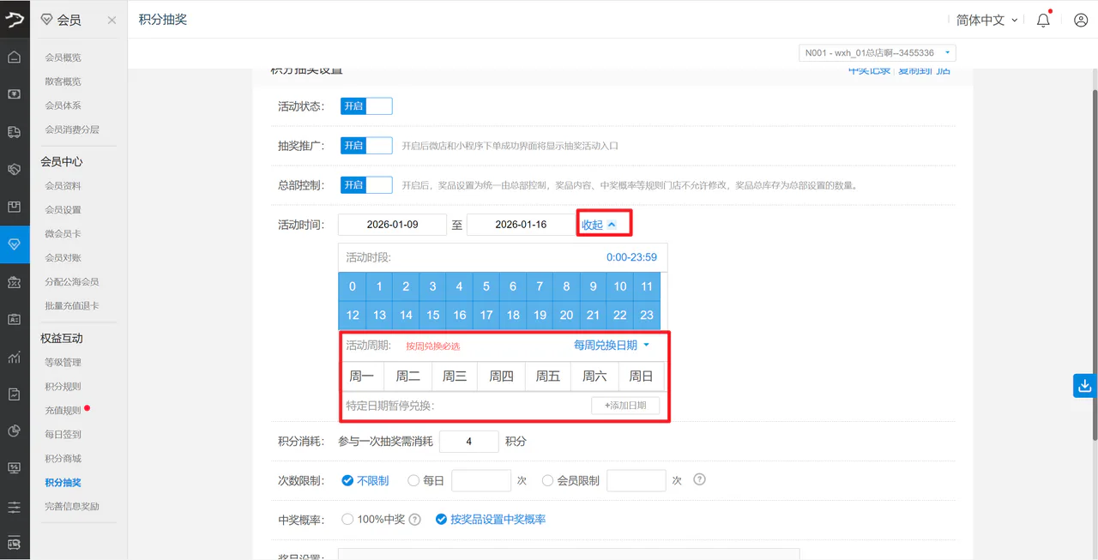Click hour cell 23 in the time grid
Image resolution: width=1098 pixels, height=560 pixels.
[647, 315]
